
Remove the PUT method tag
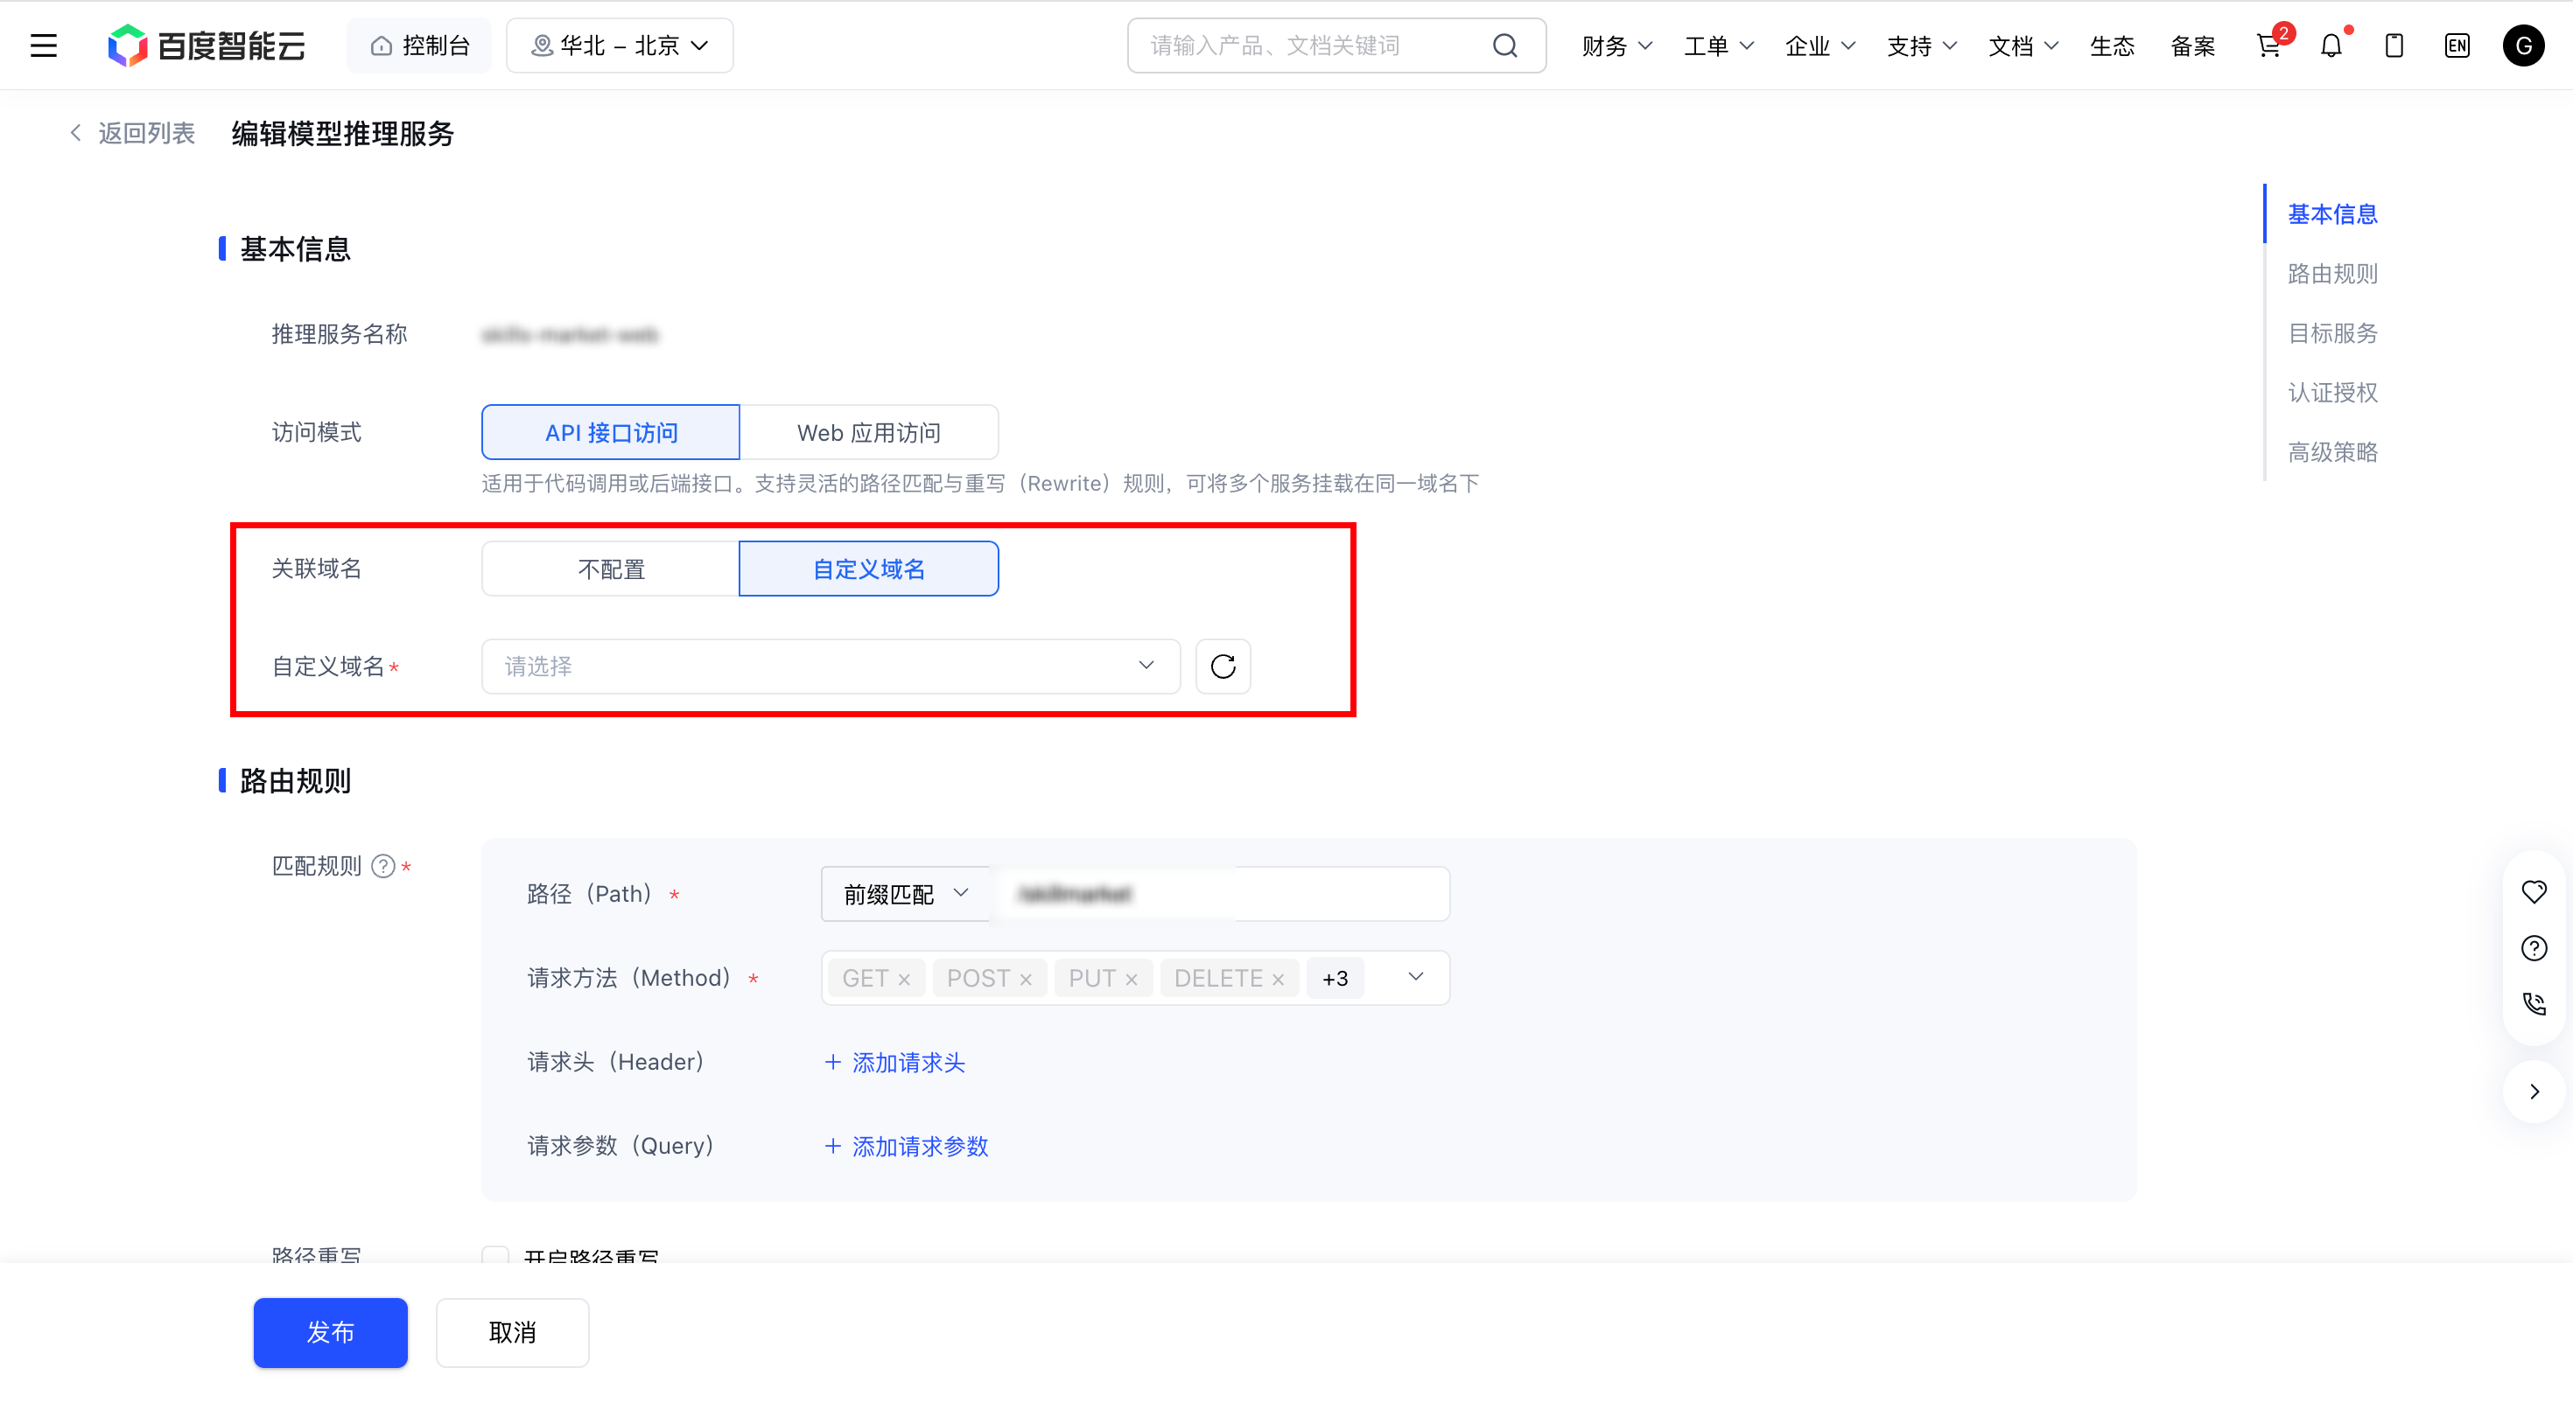1131,980
